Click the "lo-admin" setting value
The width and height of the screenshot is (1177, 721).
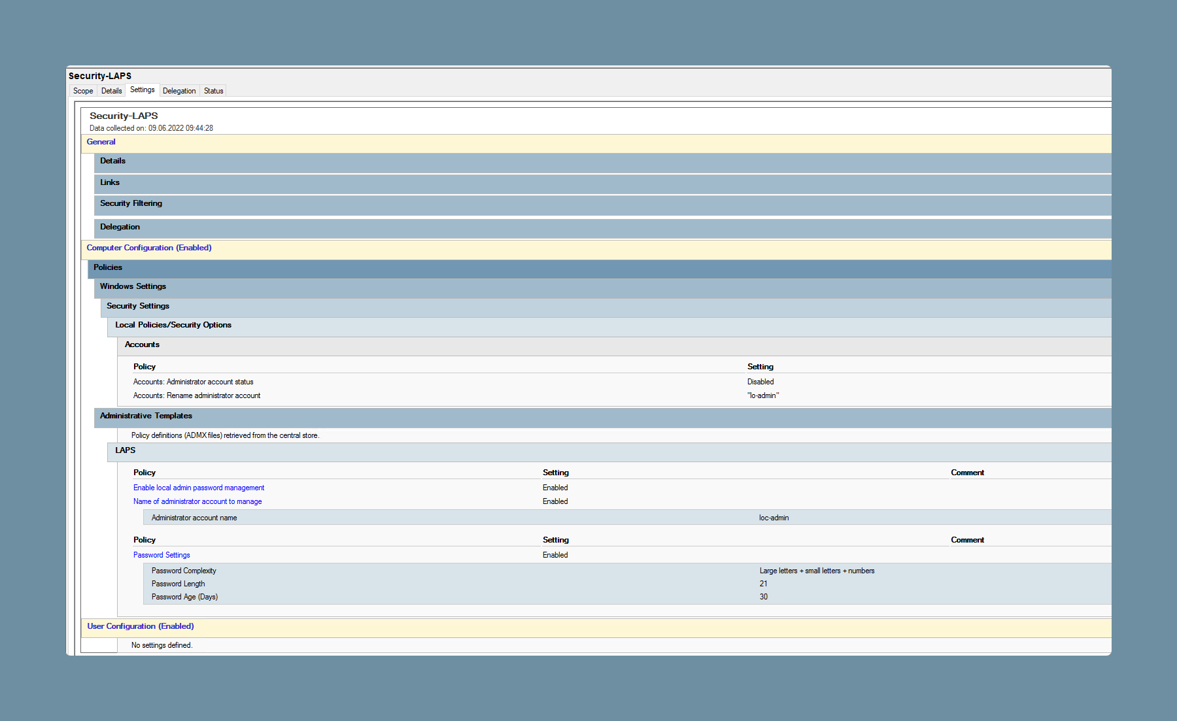click(763, 395)
